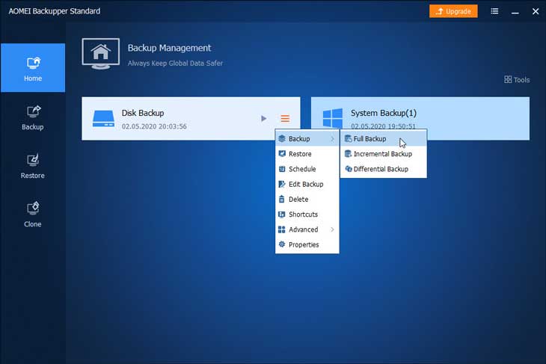Close the AOMEI Backupper window

(x=536, y=11)
